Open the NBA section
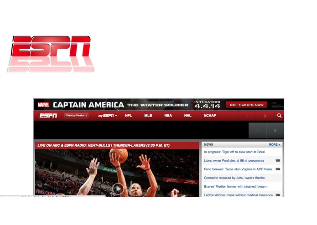Image resolution: width=317 pixels, height=225 pixels. [168, 115]
